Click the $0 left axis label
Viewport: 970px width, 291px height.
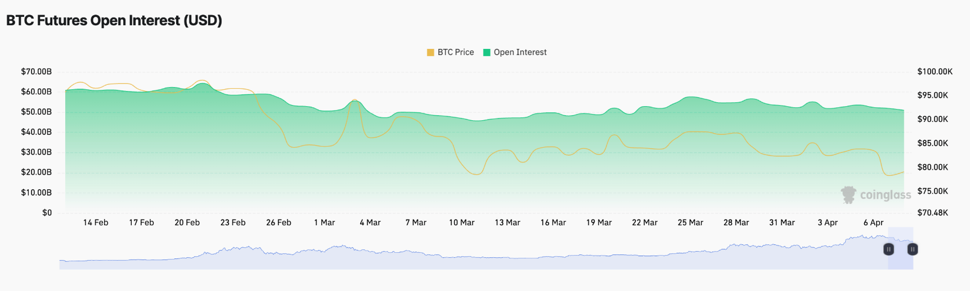pos(47,212)
